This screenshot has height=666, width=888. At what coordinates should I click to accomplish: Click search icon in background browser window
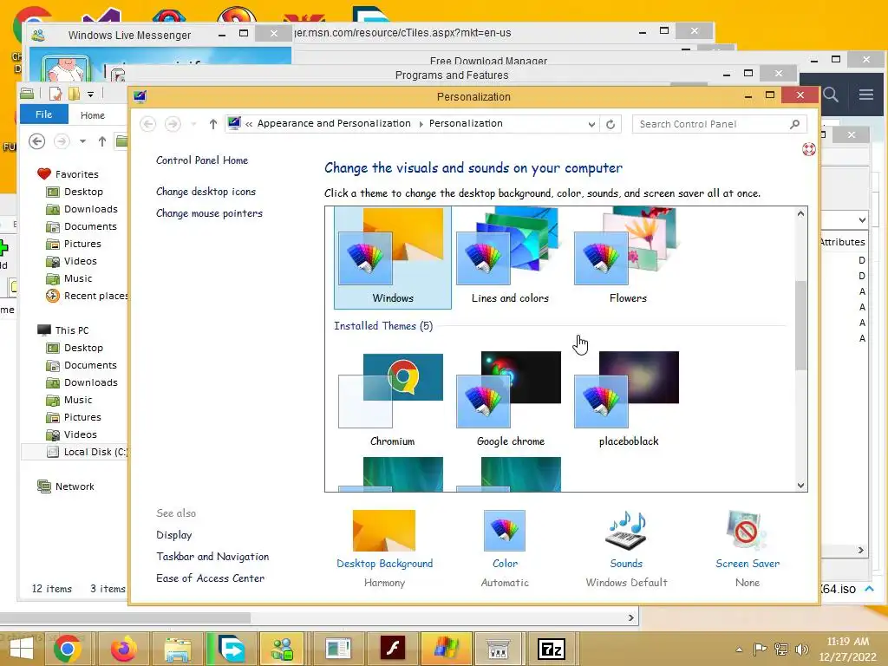tap(830, 95)
